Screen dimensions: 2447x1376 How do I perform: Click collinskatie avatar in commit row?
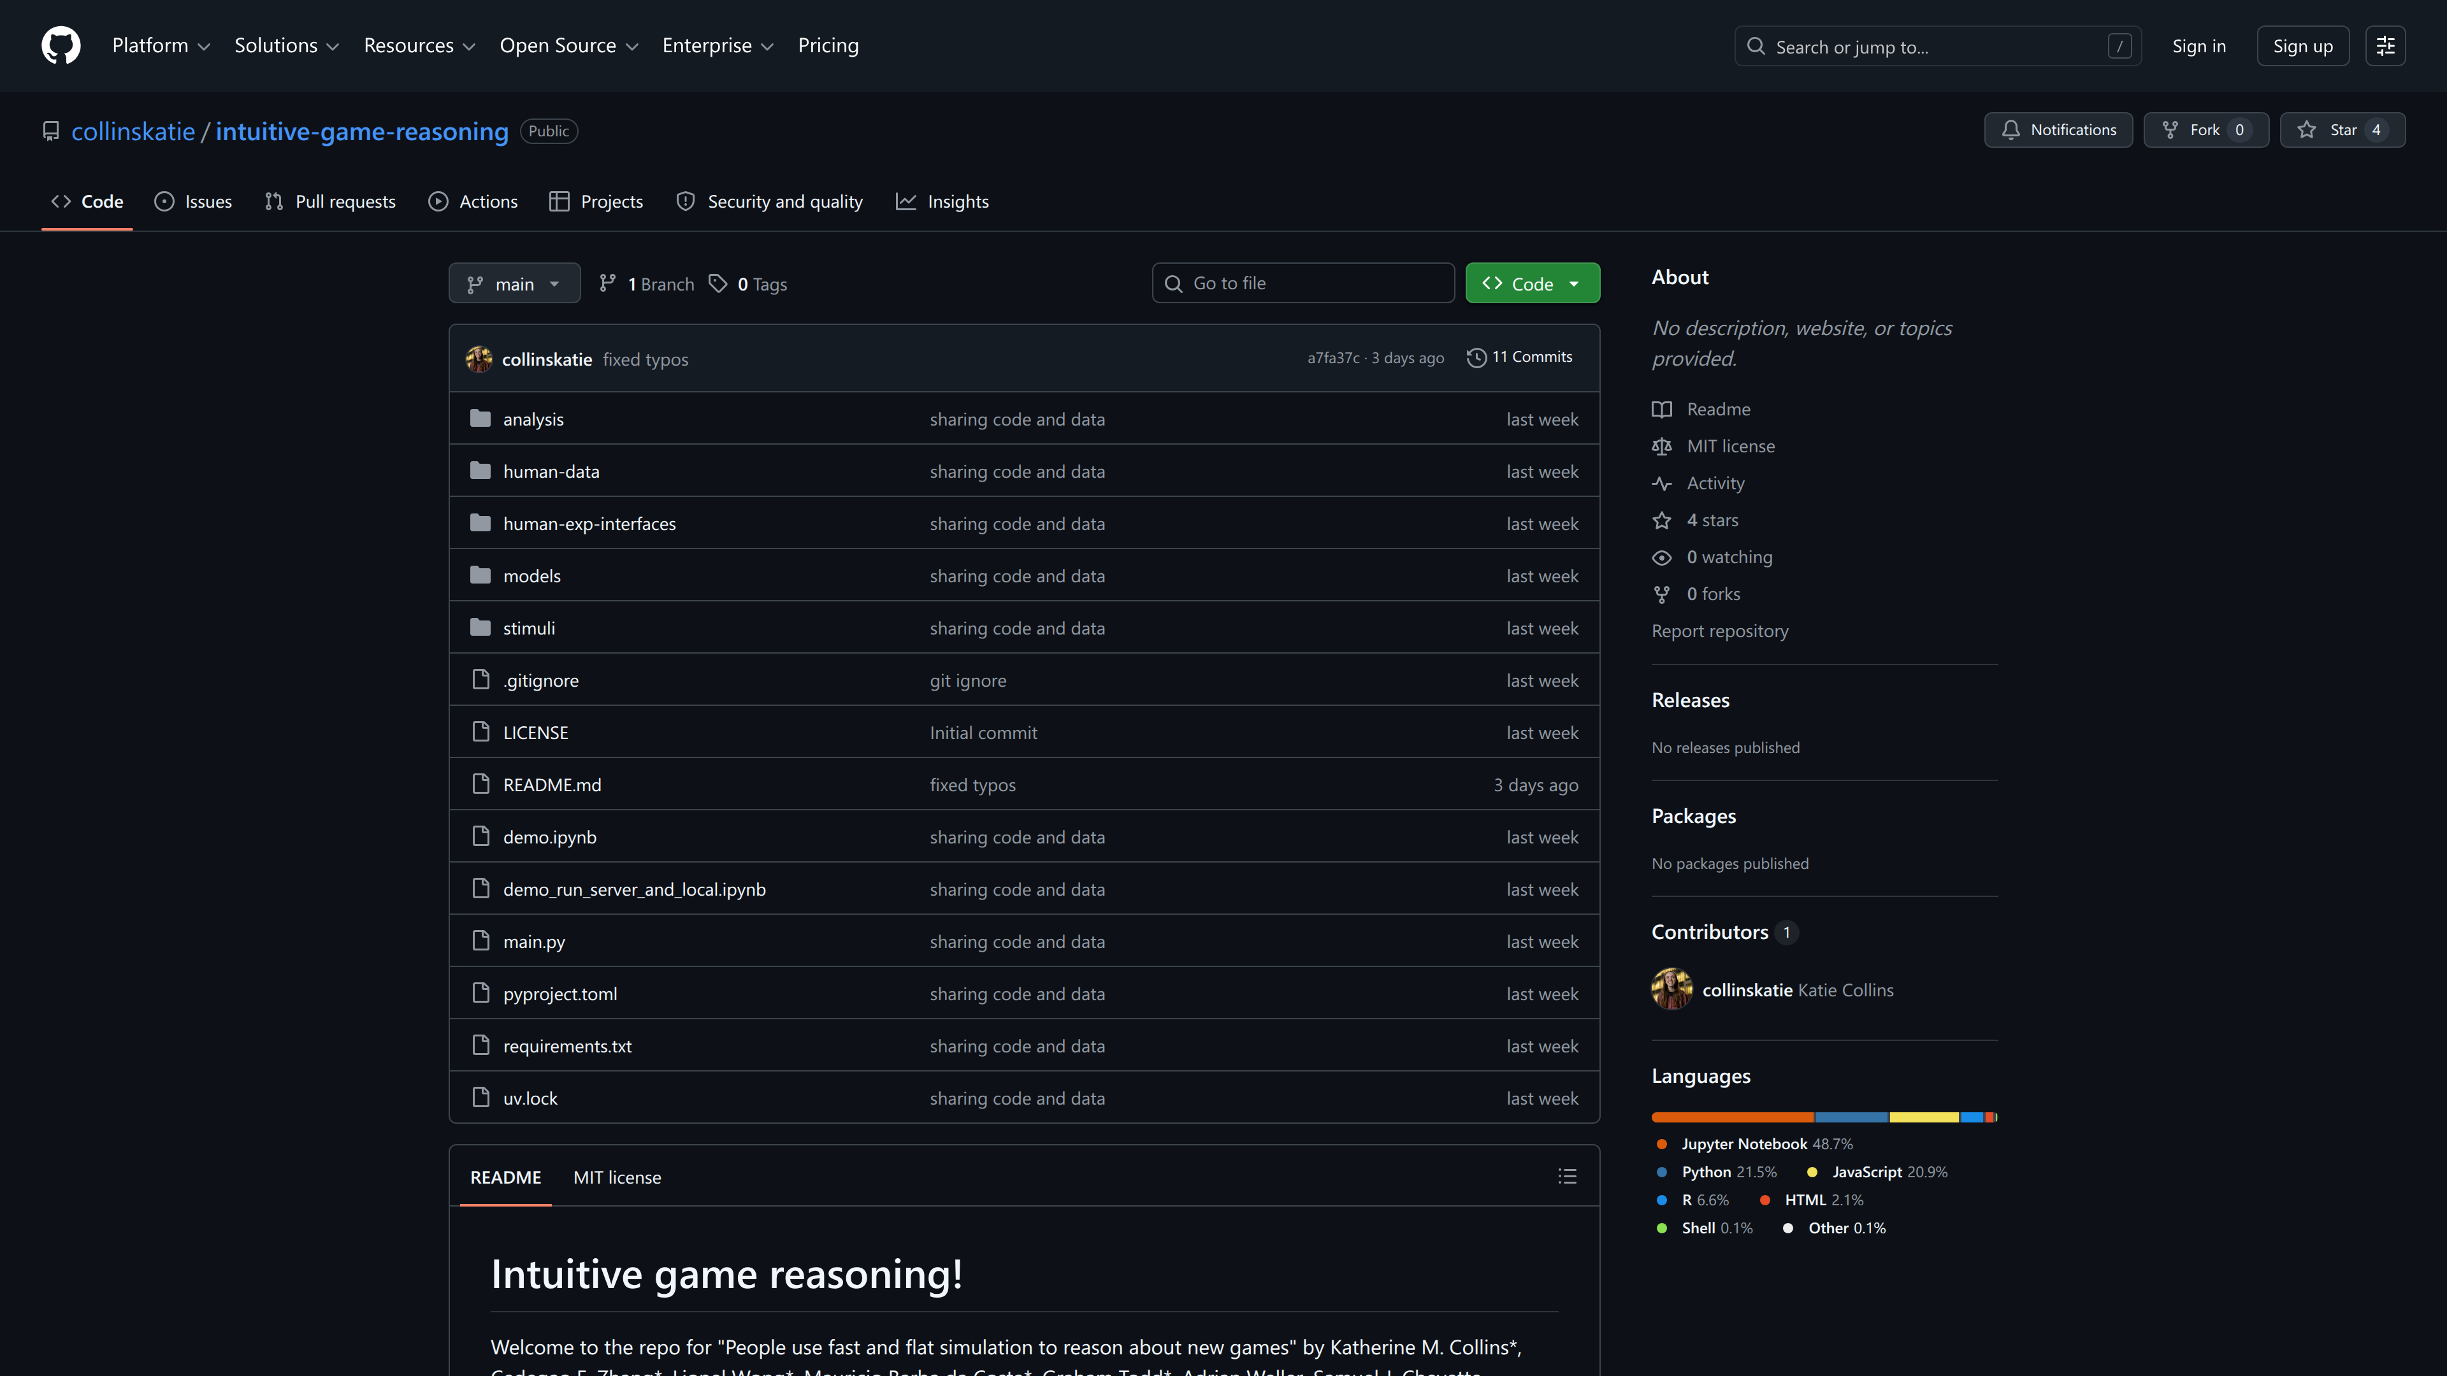pos(479,359)
